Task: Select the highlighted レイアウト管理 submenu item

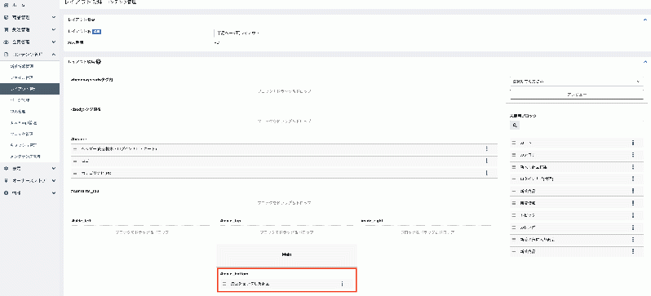Action: coord(30,89)
